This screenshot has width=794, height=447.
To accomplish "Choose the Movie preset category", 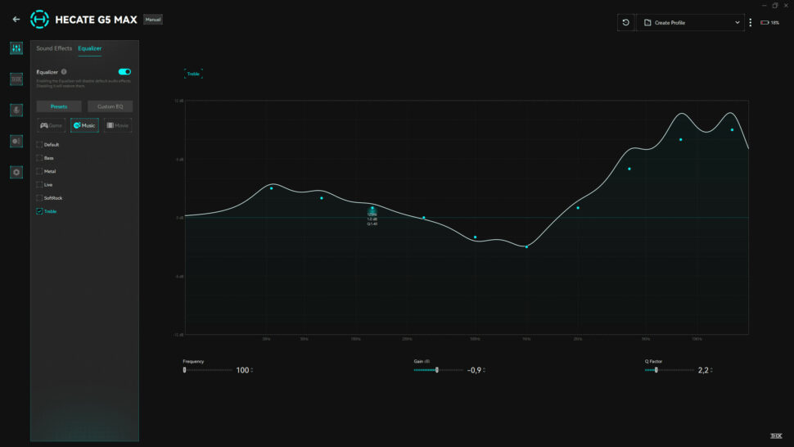I will point(118,125).
